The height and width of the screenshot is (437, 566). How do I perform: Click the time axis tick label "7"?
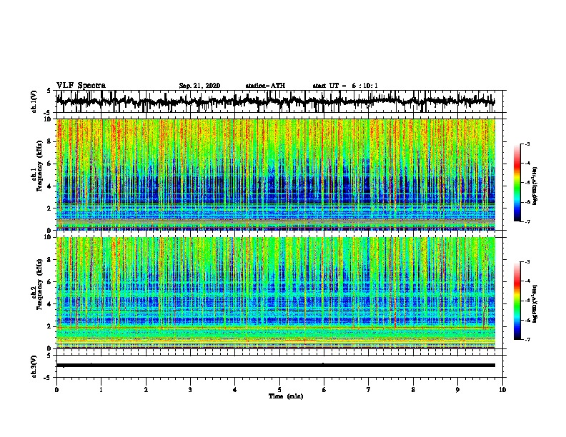[369, 390]
